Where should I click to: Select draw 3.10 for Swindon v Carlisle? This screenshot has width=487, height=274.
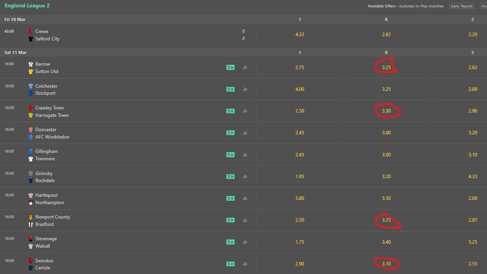point(386,264)
